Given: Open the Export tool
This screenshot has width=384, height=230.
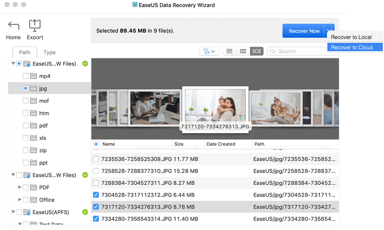Looking at the screenshot, I should click(x=34, y=25).
